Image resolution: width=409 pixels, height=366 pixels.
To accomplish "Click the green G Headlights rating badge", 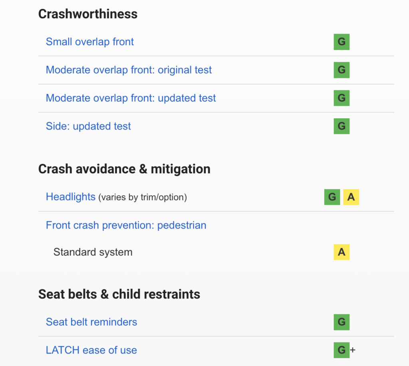I will tap(332, 197).
